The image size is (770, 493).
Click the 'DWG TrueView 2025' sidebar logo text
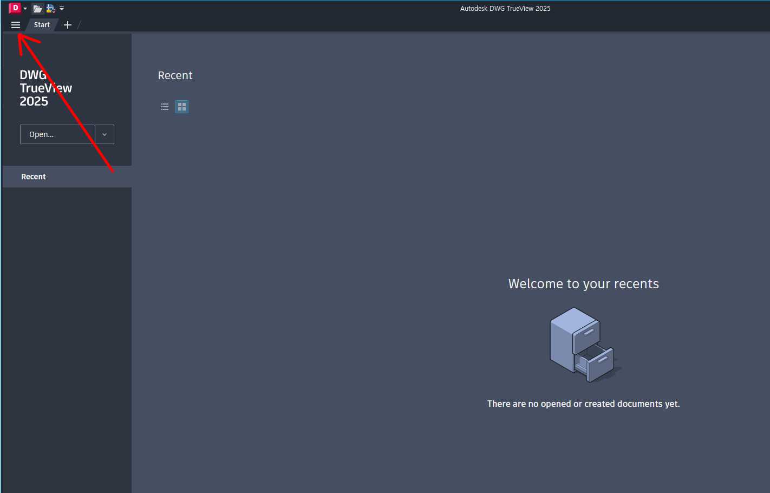pos(46,88)
